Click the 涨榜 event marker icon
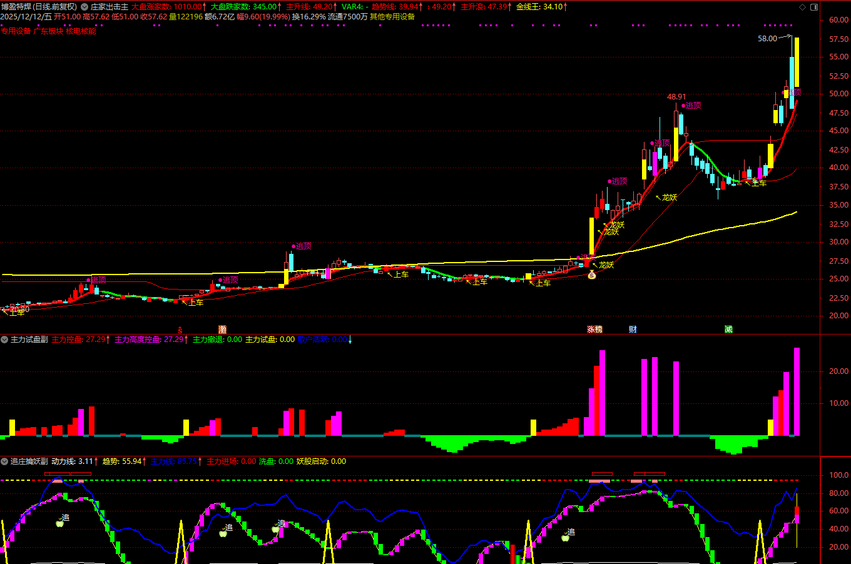The height and width of the screenshot is (564, 851). point(594,330)
